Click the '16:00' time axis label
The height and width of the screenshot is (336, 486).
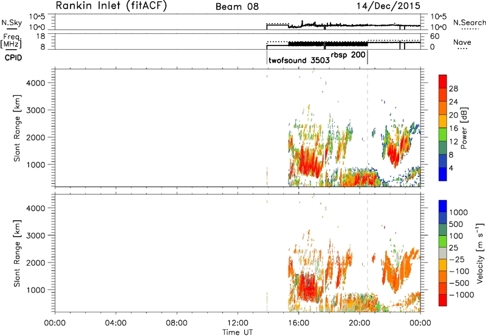[x=298, y=323]
